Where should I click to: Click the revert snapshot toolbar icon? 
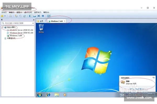pos(20,16)
